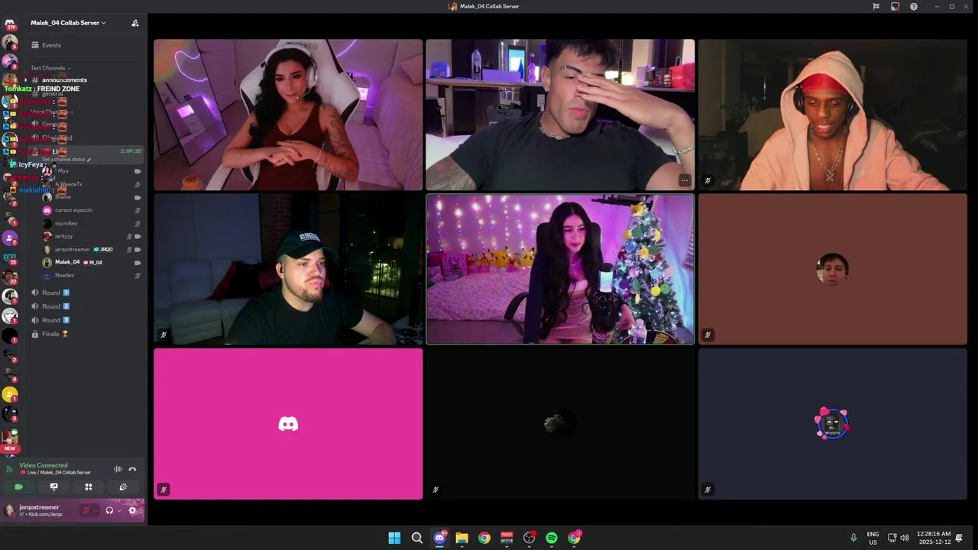Image resolution: width=978 pixels, height=550 pixels.
Task: Open Discord help question mark icon
Action: (914, 6)
